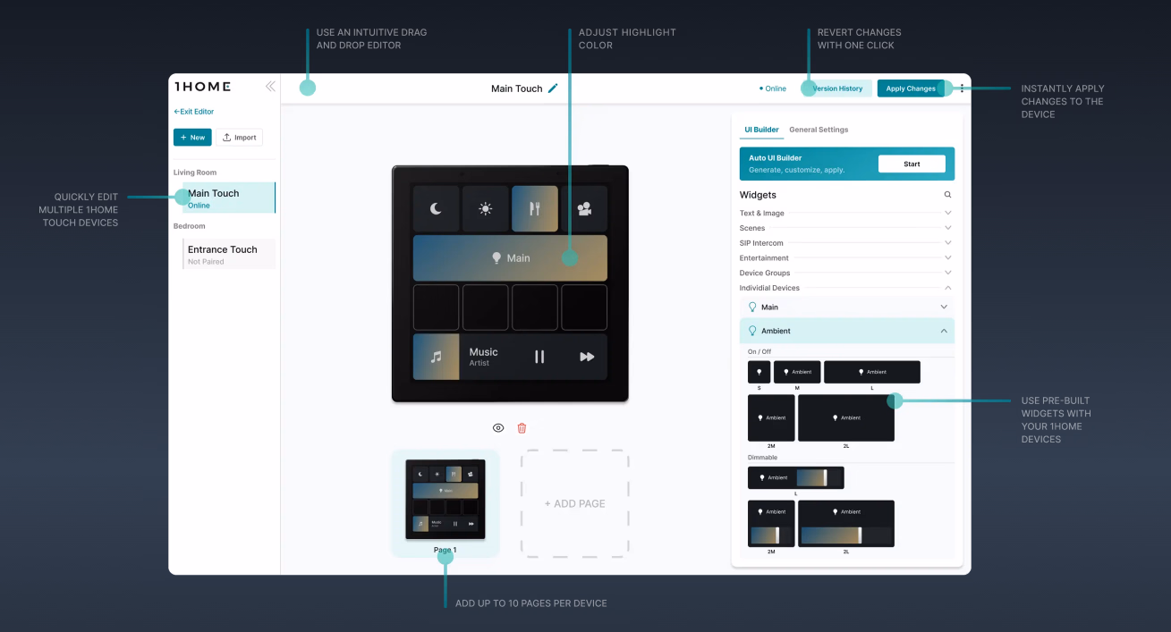Click the Add Page placeholder

tap(575, 503)
